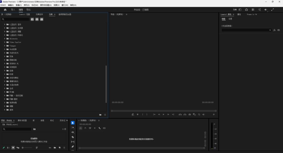Open the timeline wrench settings
283x153 pixels.
pyautogui.click(x=99, y=128)
